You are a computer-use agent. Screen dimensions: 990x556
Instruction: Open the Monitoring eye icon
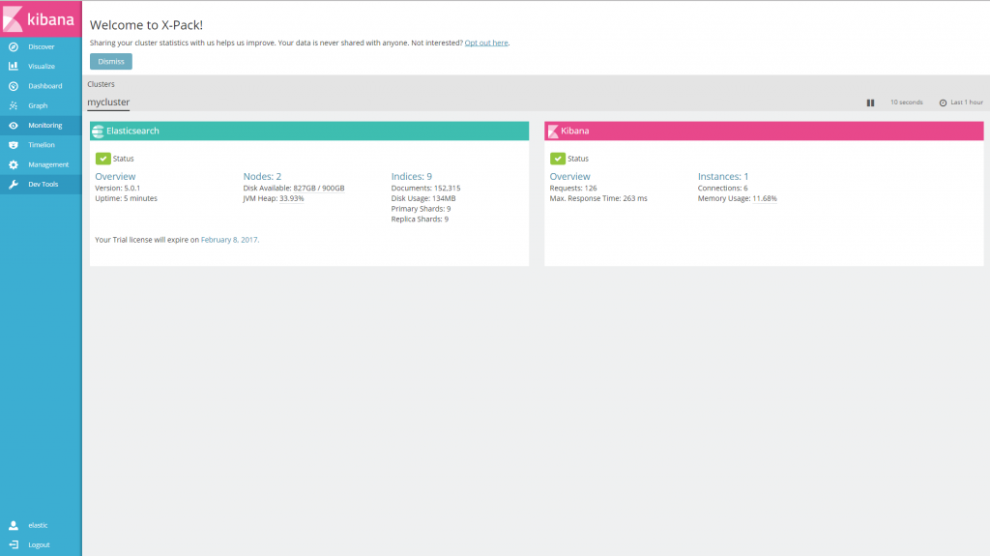point(14,125)
